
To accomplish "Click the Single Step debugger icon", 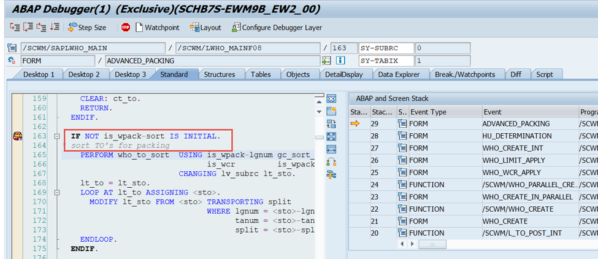I will tap(15, 27).
